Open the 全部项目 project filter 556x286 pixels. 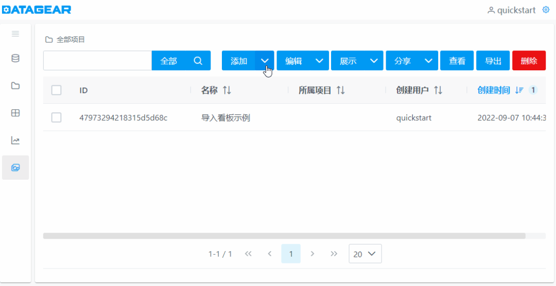(65, 40)
